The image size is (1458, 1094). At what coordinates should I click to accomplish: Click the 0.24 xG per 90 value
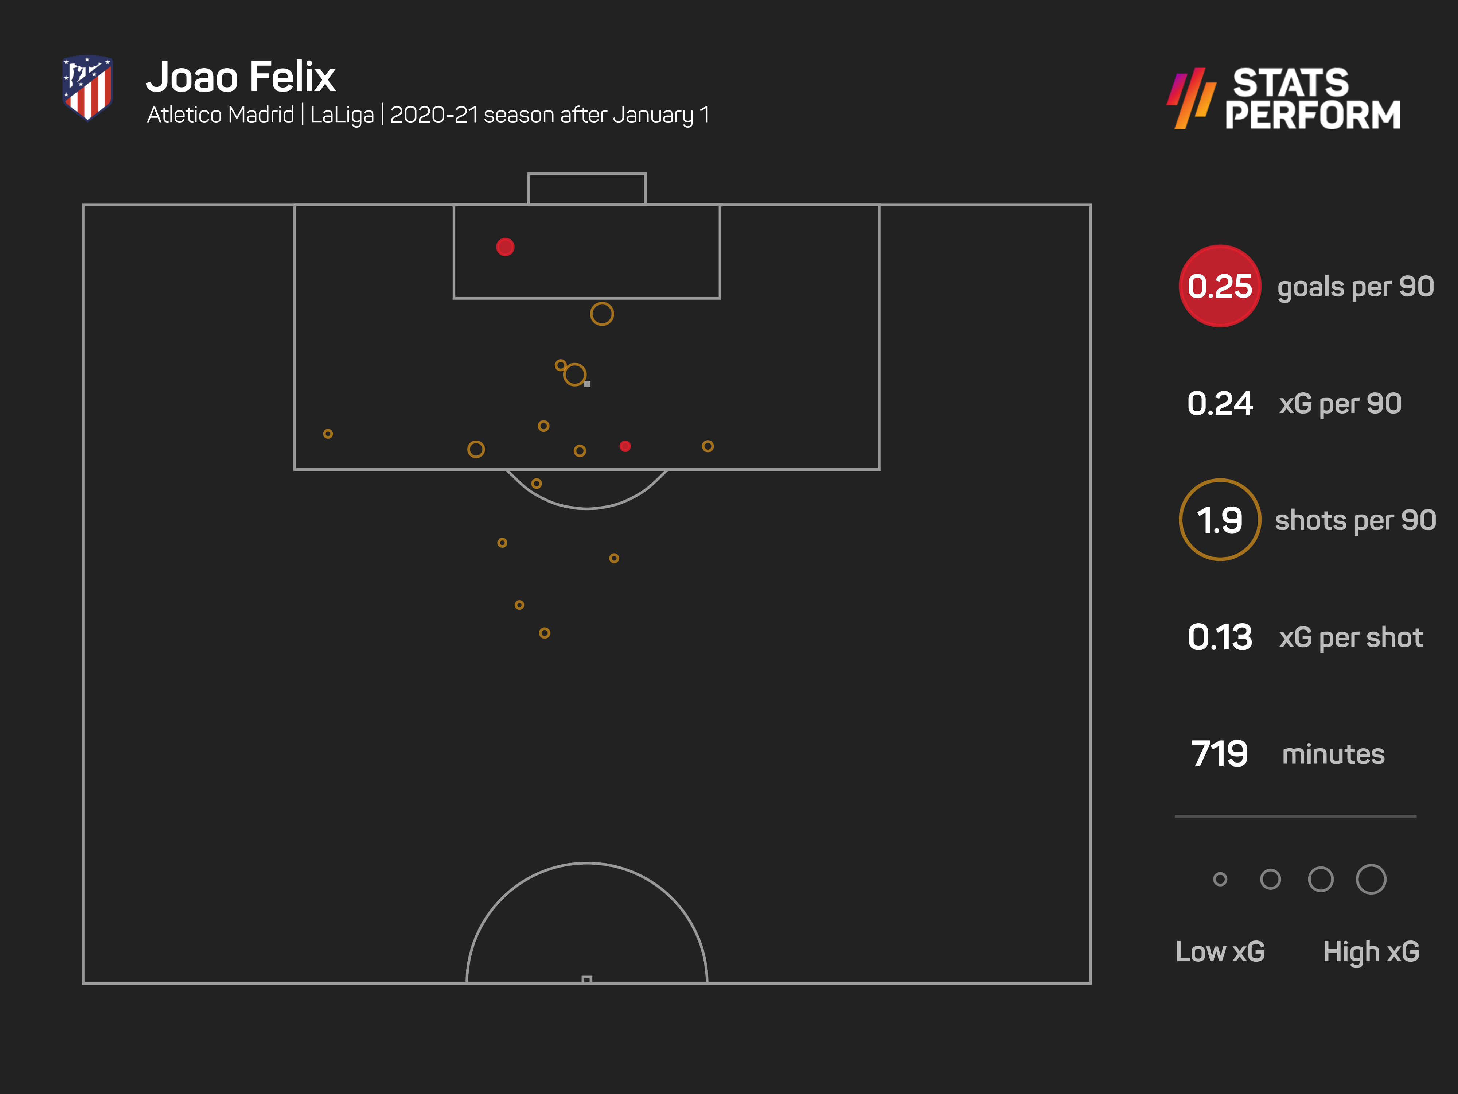click(x=1220, y=404)
